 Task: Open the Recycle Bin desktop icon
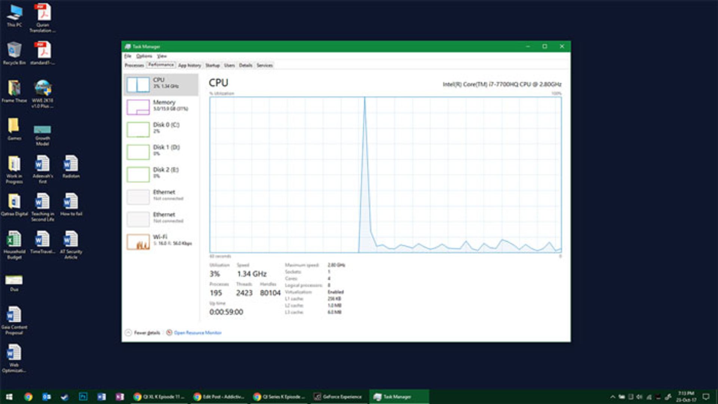[x=14, y=53]
